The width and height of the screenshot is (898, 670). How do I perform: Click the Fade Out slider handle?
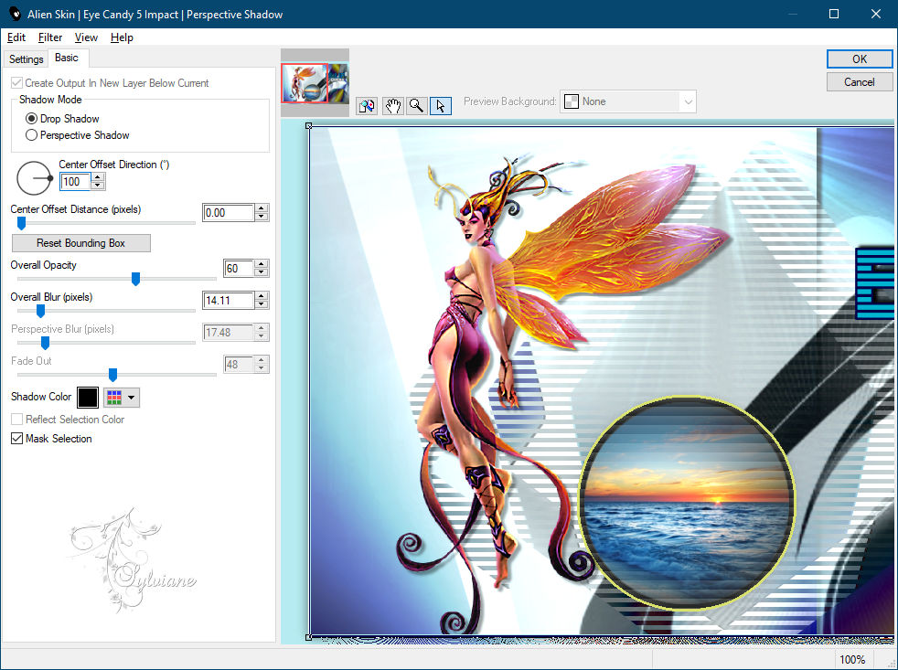[x=112, y=375]
